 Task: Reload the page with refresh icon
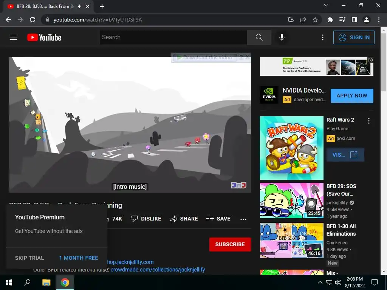(33, 20)
